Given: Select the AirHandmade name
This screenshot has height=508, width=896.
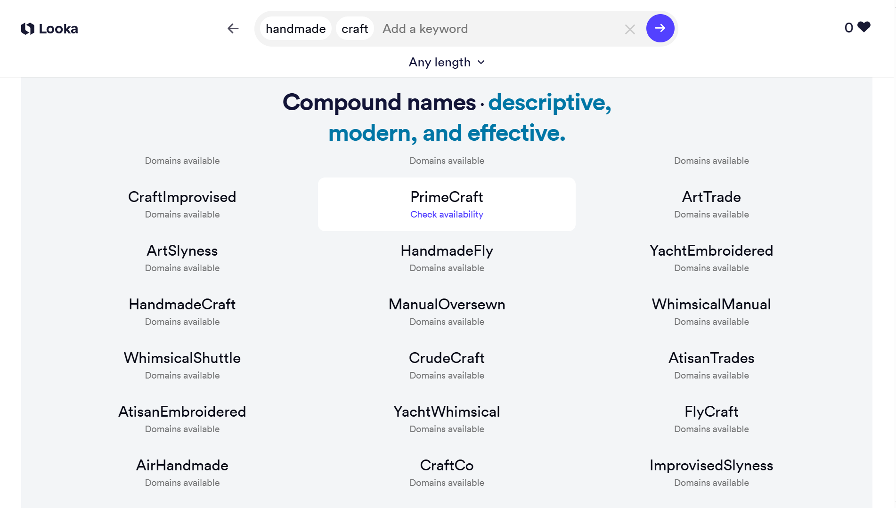Looking at the screenshot, I should (182, 465).
